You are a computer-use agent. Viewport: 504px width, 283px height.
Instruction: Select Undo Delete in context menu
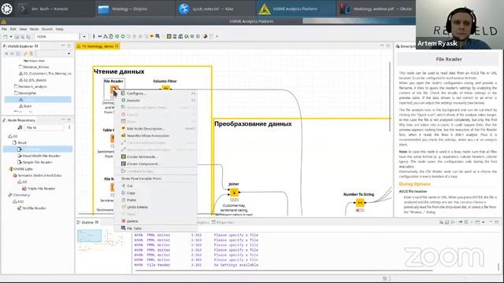(x=156, y=207)
